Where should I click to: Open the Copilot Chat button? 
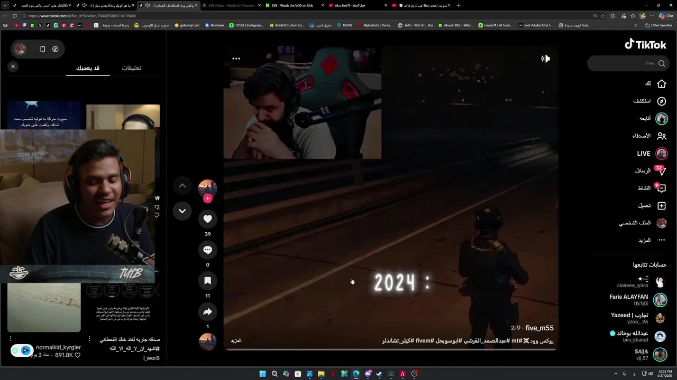click(666, 16)
